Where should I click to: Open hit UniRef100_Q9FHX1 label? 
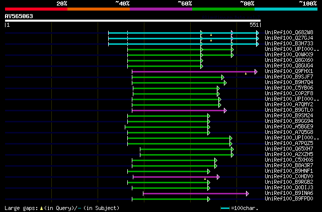pyautogui.click(x=289, y=72)
